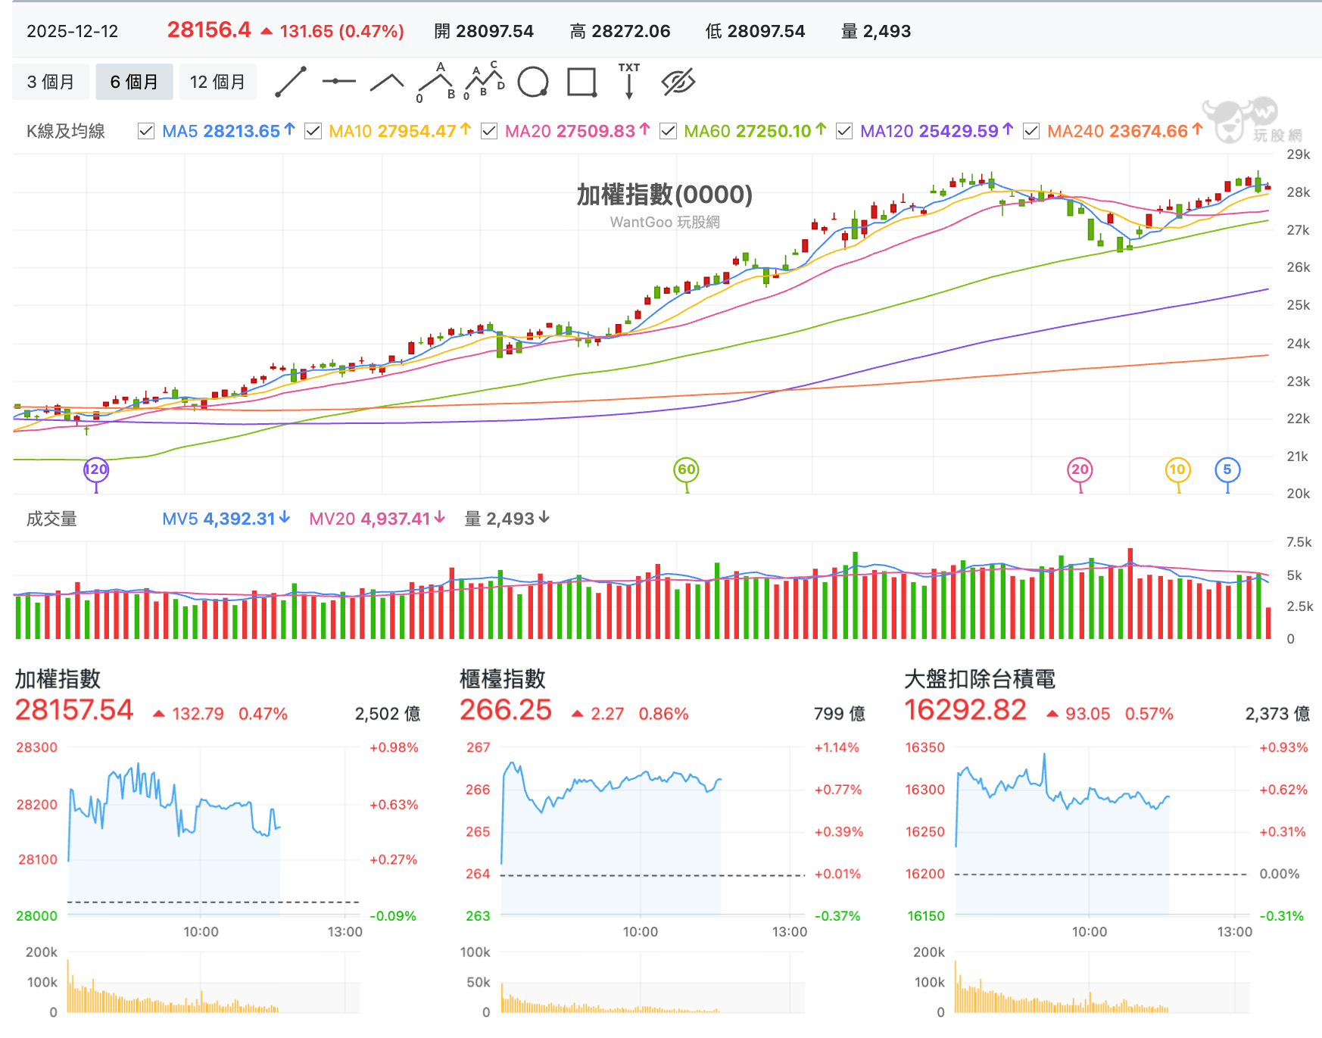Click the blue 5 MA marker
The image size is (1322, 1038).
pos(1227,469)
